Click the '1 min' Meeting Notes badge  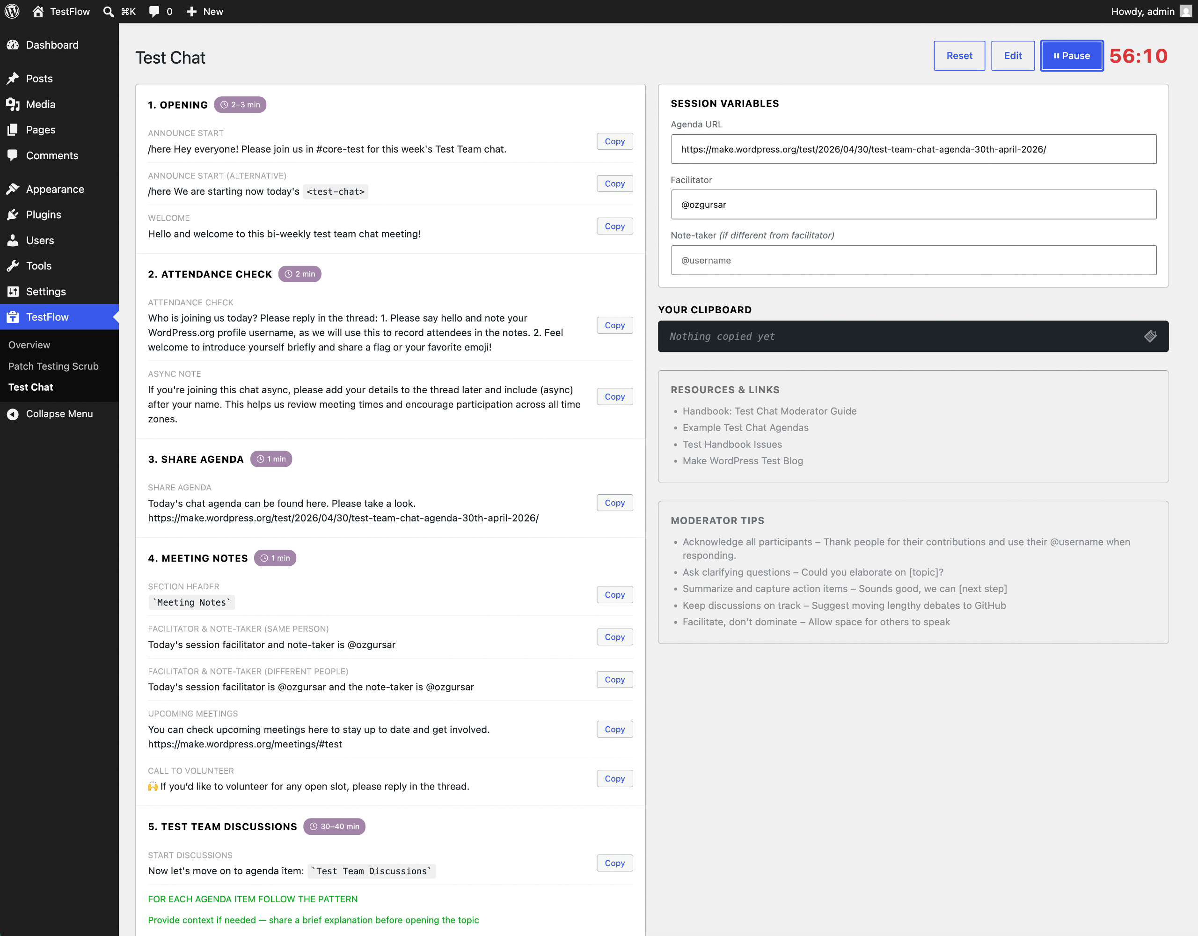pyautogui.click(x=275, y=558)
